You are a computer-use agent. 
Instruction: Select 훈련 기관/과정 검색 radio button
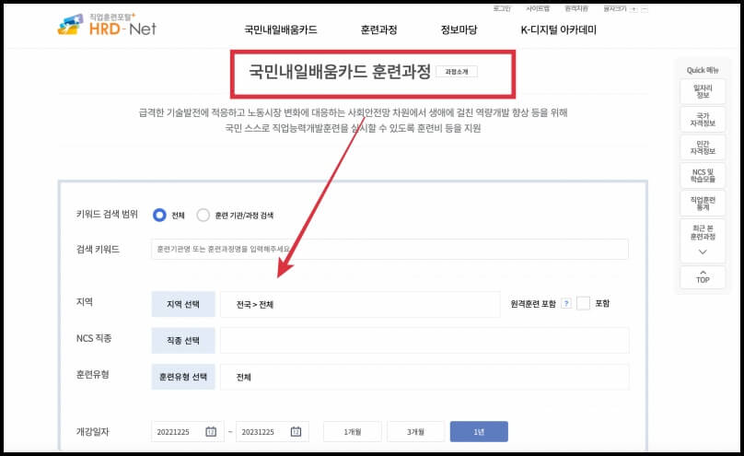click(x=203, y=215)
